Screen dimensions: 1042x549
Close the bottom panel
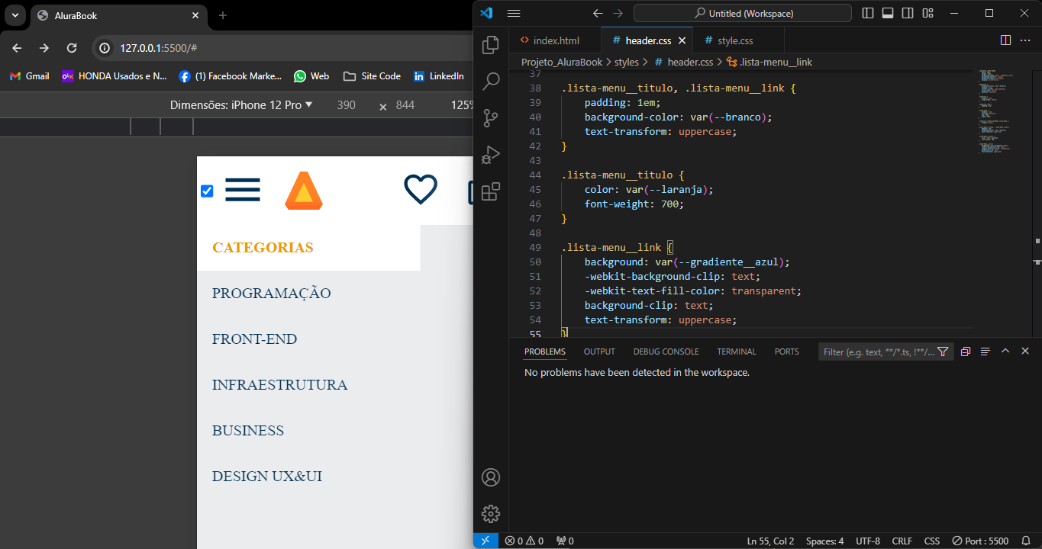[1025, 351]
